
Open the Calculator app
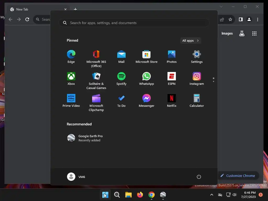pyautogui.click(x=197, y=101)
